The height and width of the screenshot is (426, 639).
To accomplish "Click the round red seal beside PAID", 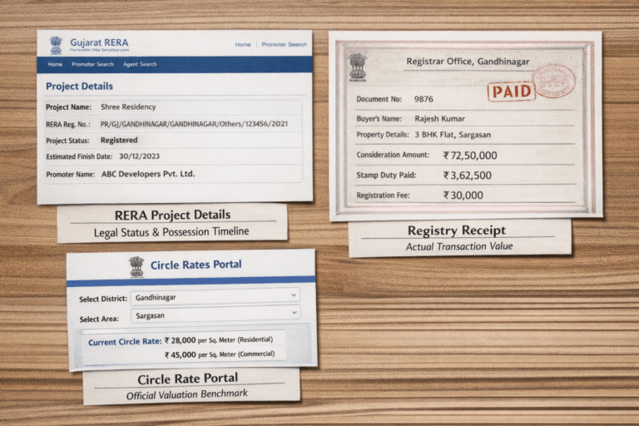I will click(553, 82).
